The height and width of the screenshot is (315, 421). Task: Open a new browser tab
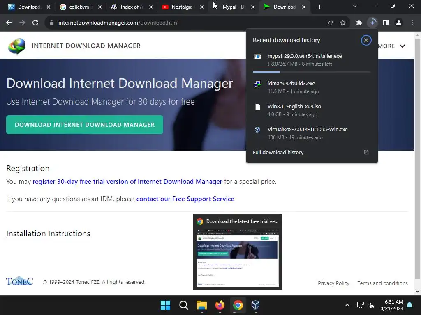319,7
